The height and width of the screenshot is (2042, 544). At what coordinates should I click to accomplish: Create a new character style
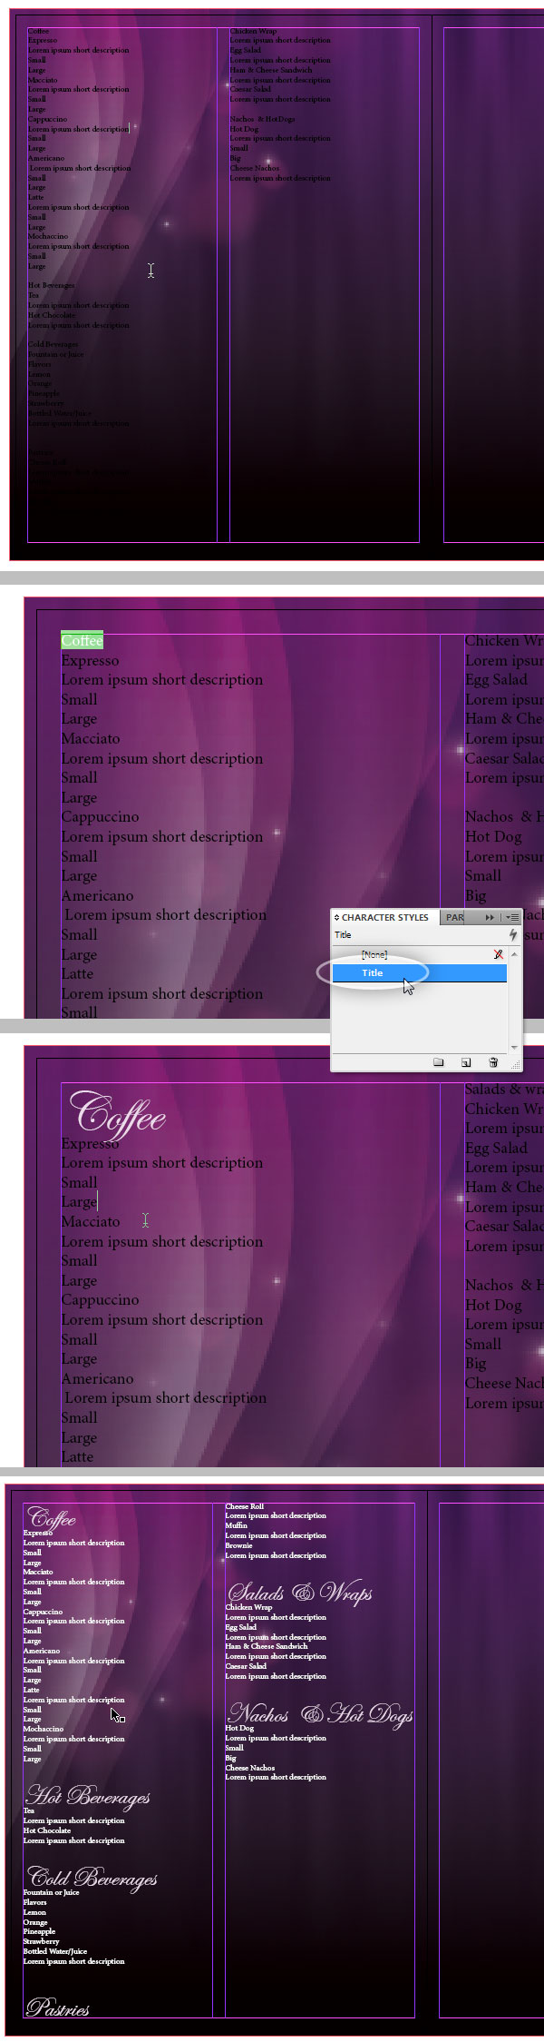466,1061
